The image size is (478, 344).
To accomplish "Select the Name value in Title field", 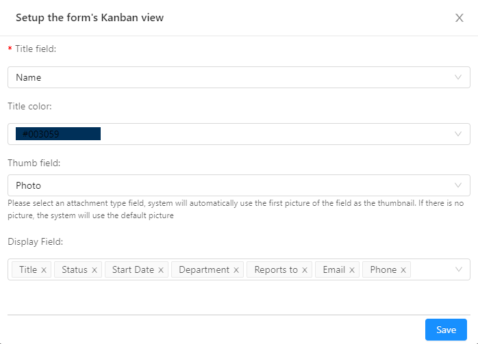I will (28, 77).
